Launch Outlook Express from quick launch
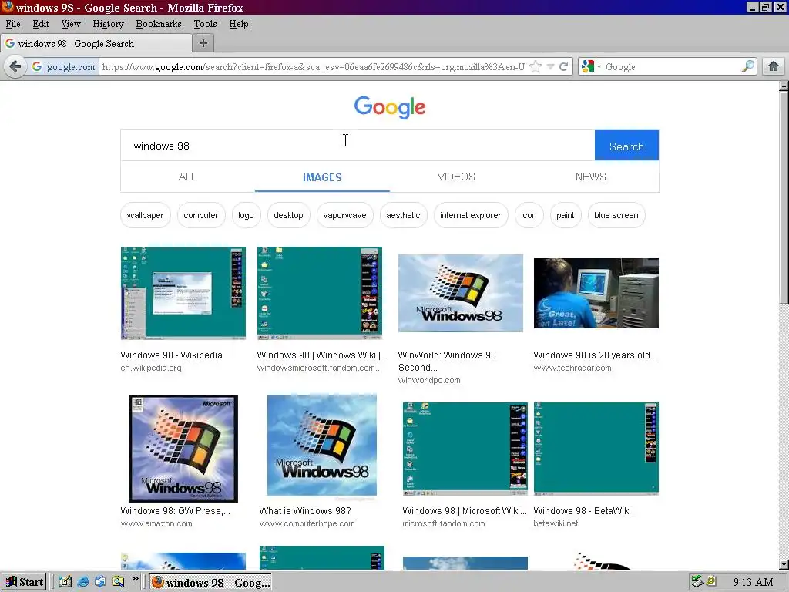789x592 pixels. pyautogui.click(x=100, y=582)
